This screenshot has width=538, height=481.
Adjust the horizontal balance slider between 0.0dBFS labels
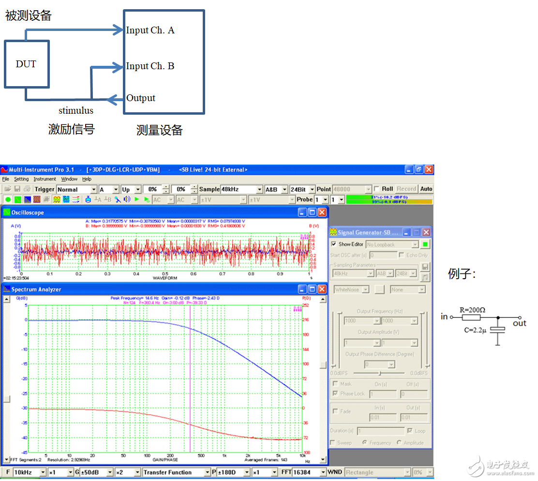tap(379, 373)
